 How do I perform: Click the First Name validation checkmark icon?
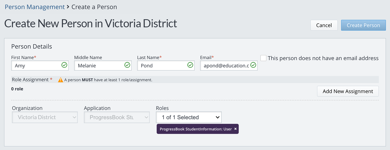64,65
